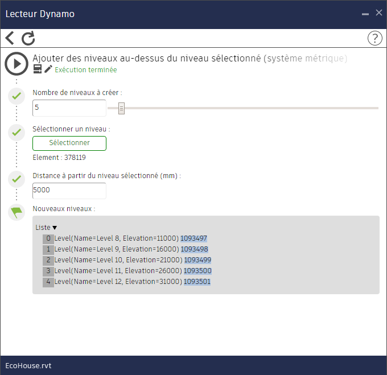Select the 'Level 11, Elevation=26000' row text

(118, 271)
